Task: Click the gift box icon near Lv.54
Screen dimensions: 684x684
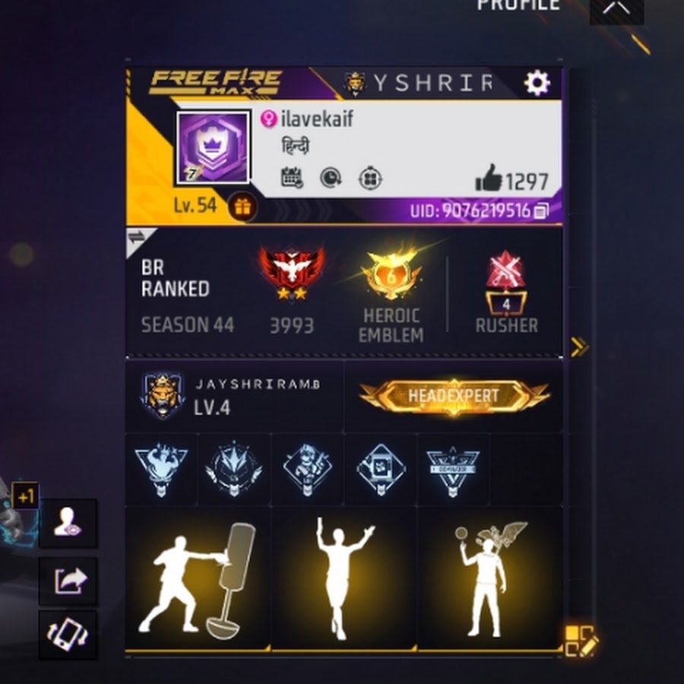Action: [x=242, y=207]
